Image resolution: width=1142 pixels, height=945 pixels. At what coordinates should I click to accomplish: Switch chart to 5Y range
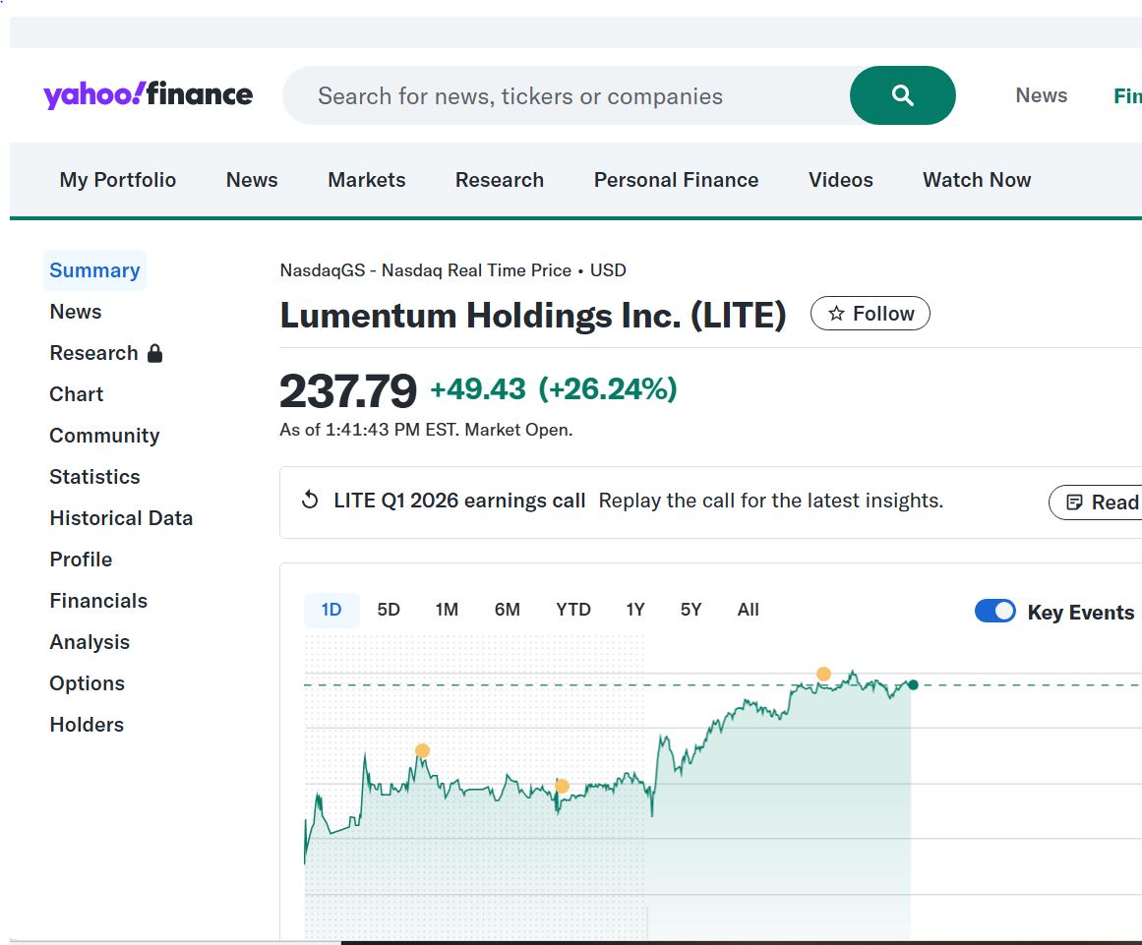tap(691, 610)
